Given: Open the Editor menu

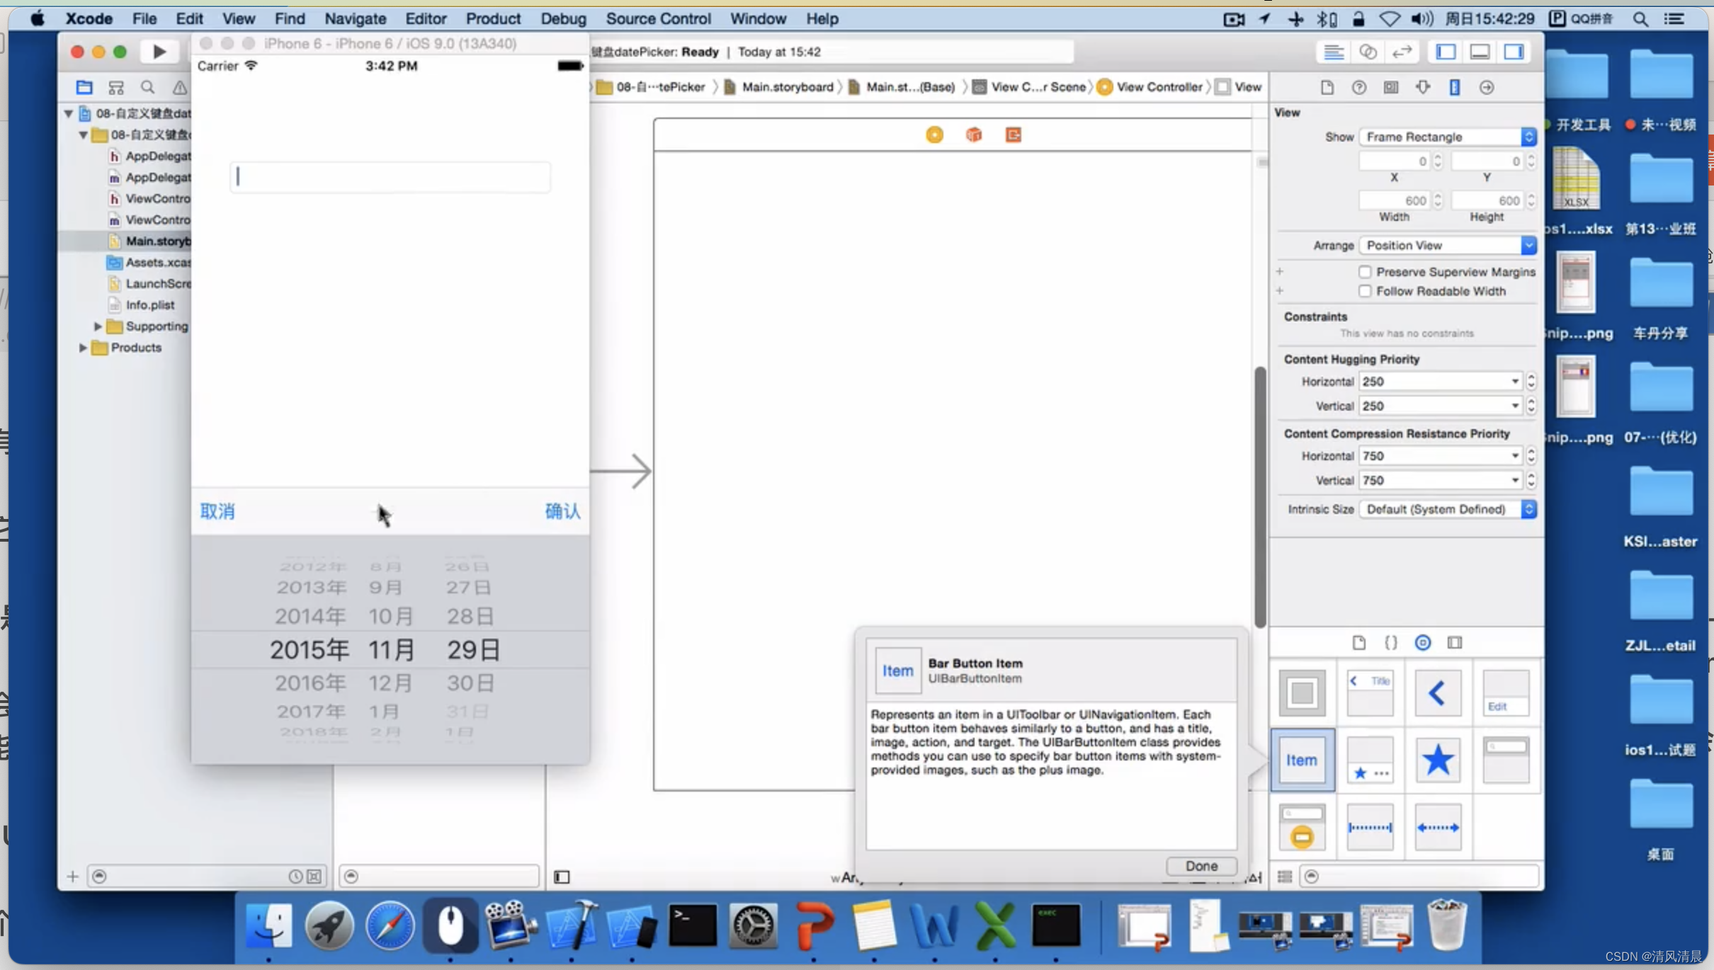Looking at the screenshot, I should coord(426,18).
